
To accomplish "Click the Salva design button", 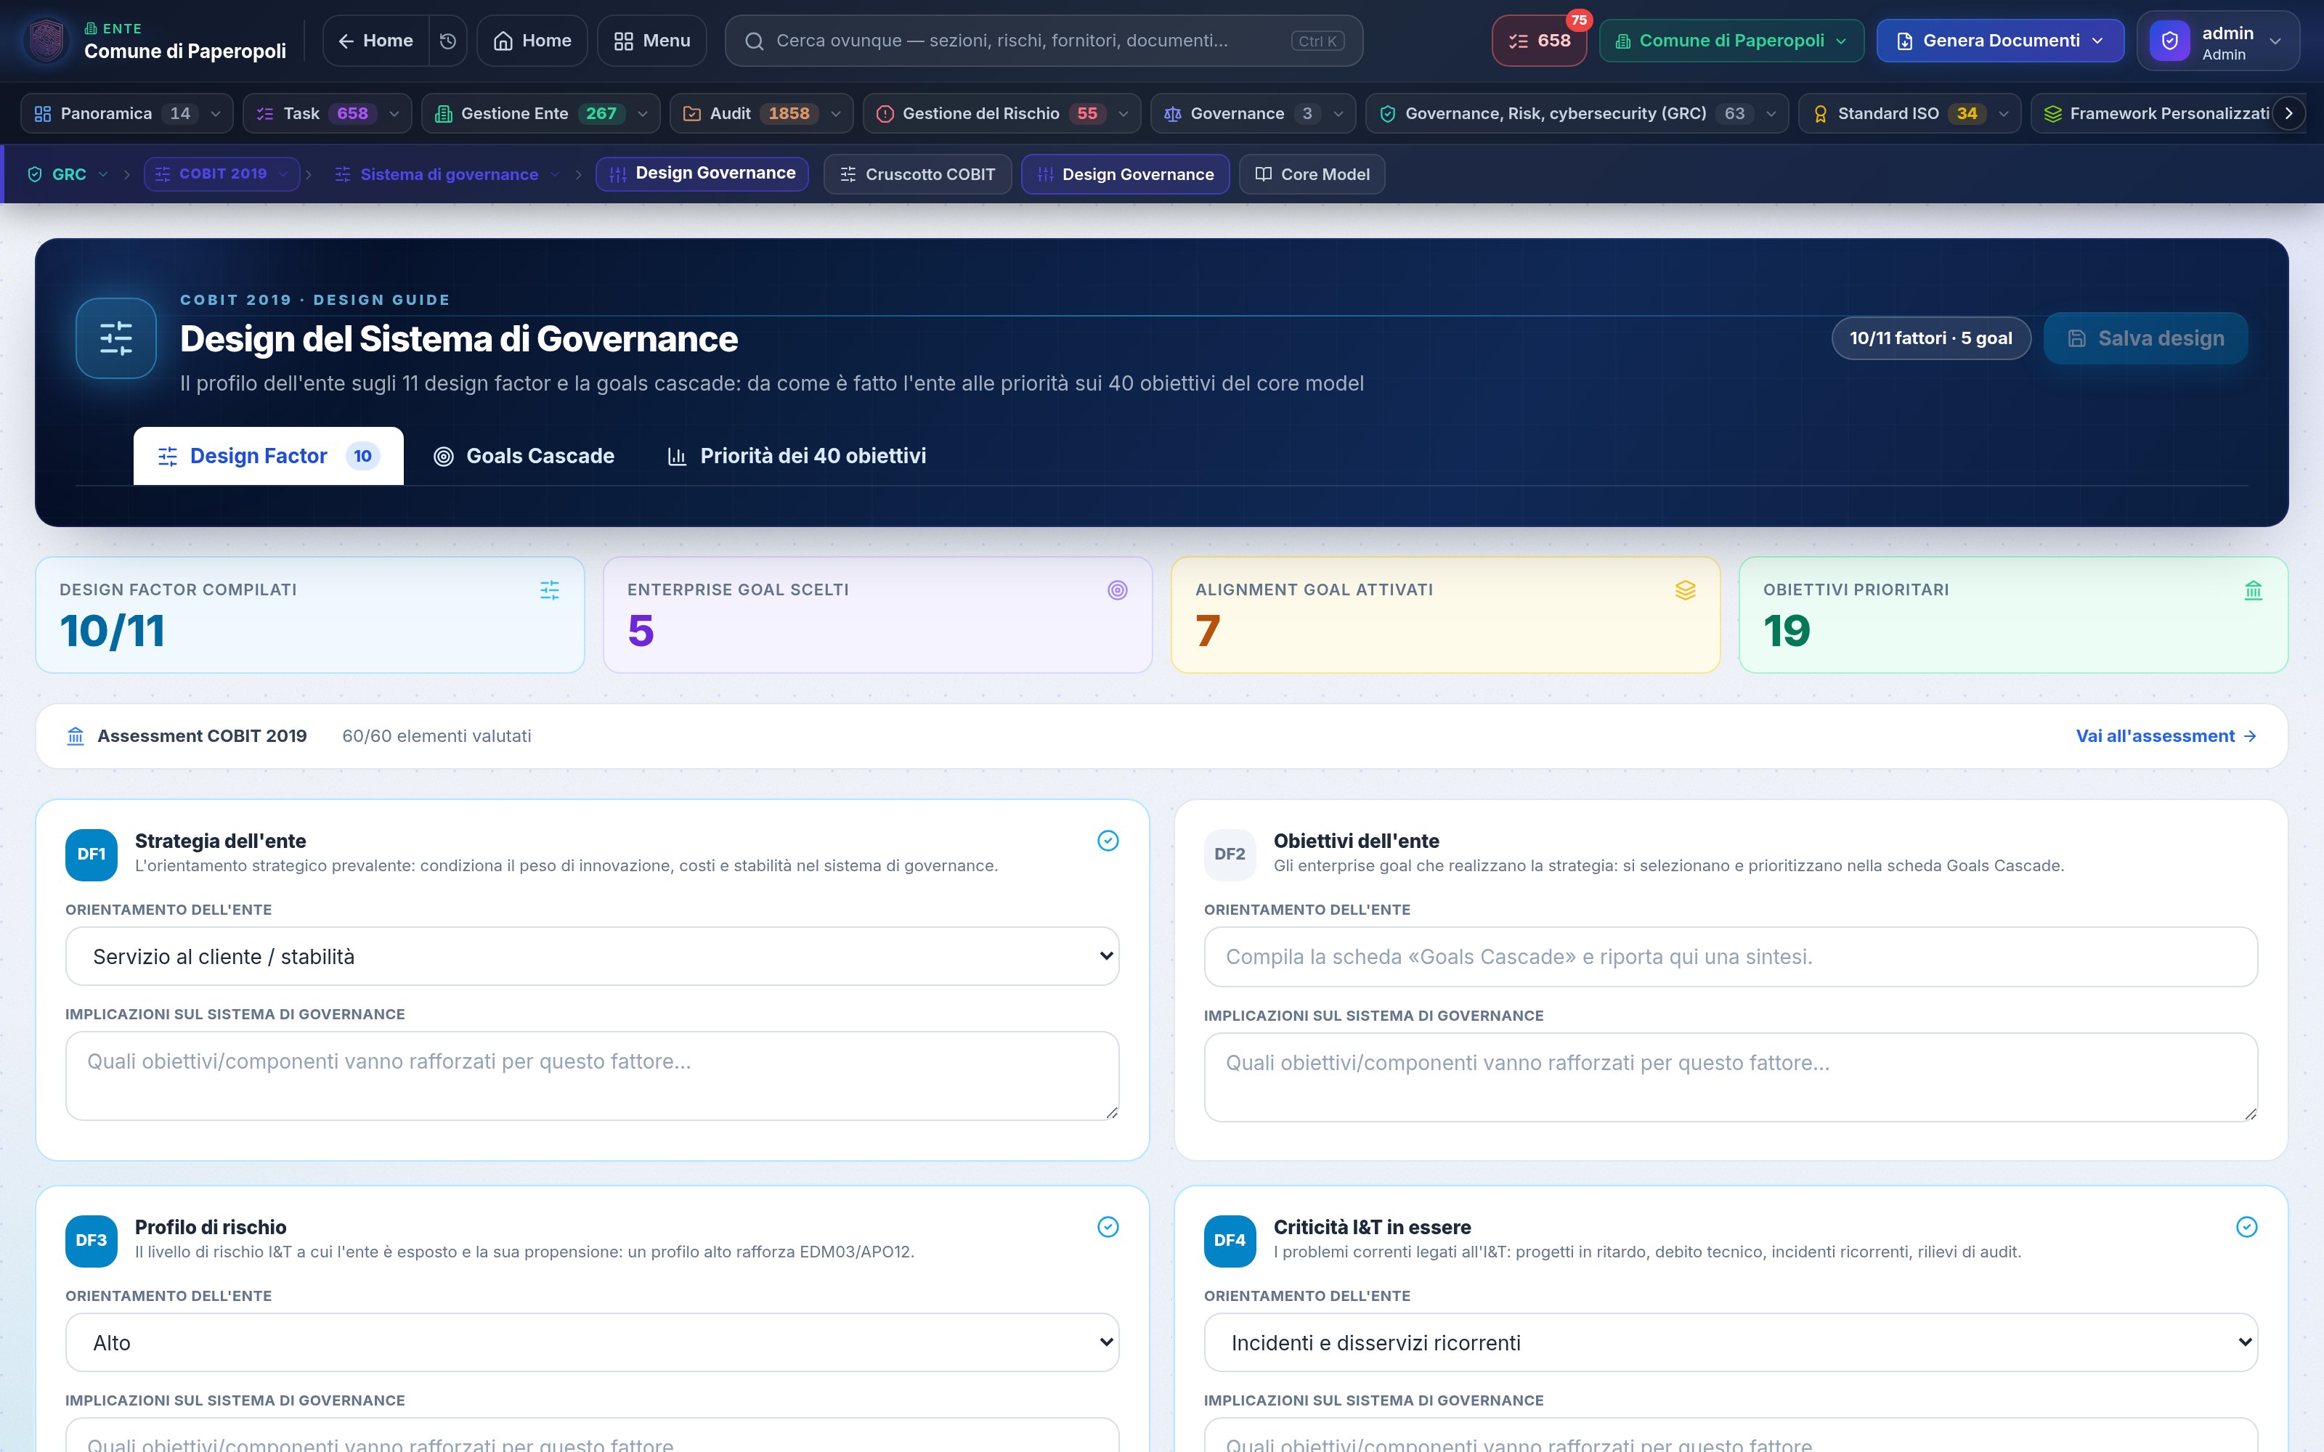I will point(2145,338).
